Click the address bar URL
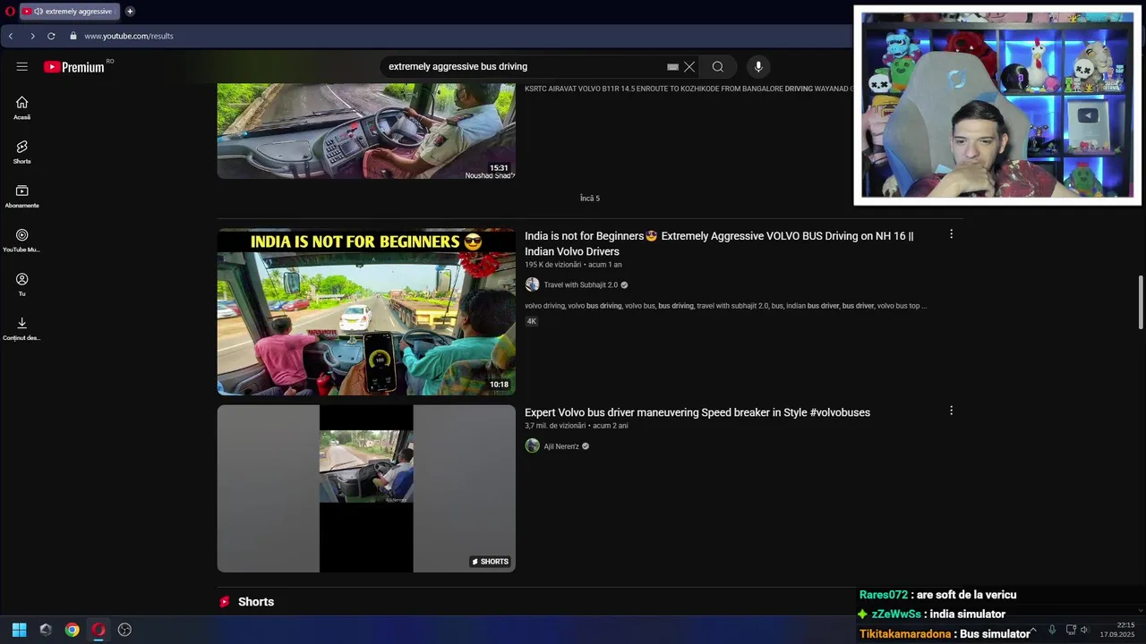 [x=129, y=36]
